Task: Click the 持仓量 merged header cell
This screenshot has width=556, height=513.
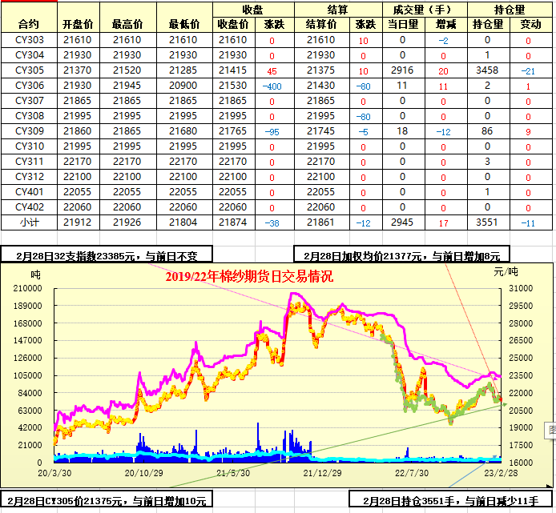Action: pos(509,10)
